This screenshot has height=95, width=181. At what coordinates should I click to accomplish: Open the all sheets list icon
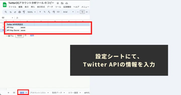click(x=14, y=93)
